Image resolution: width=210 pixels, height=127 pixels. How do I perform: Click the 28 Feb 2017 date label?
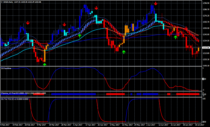click(29, 125)
